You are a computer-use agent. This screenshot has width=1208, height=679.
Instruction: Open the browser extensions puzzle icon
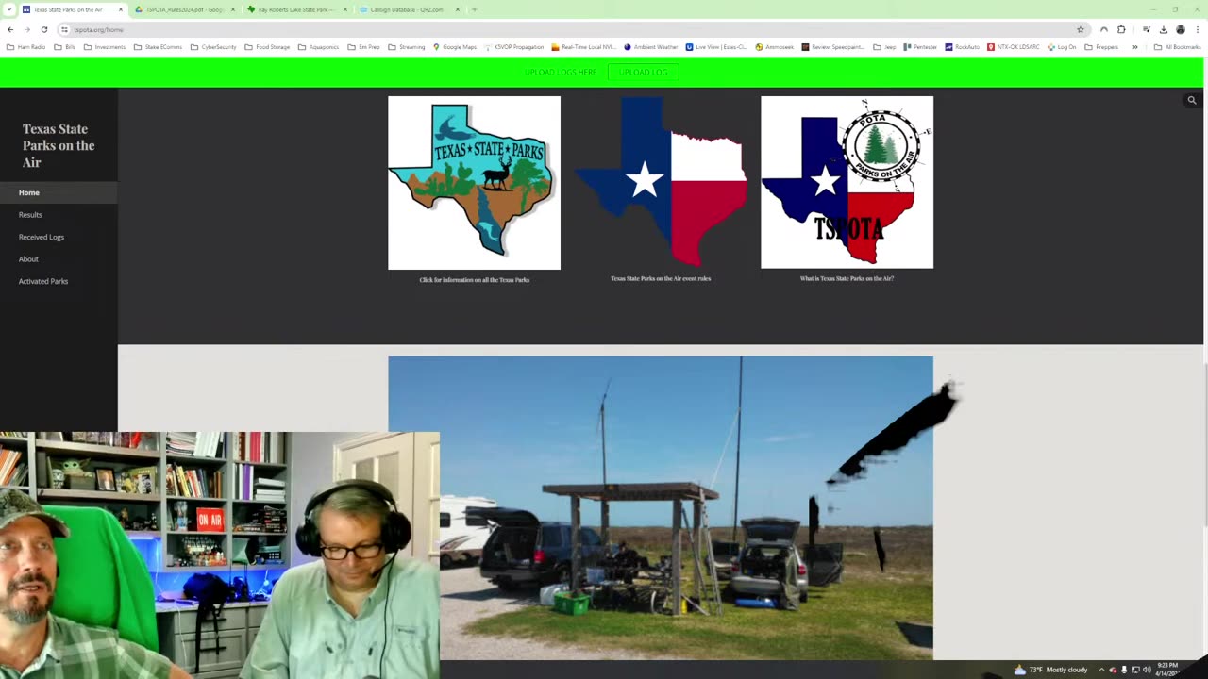click(1121, 29)
